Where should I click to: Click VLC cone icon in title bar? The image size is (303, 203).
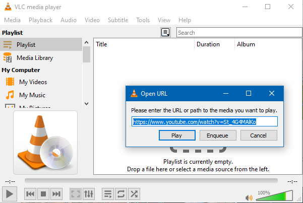click(8, 7)
